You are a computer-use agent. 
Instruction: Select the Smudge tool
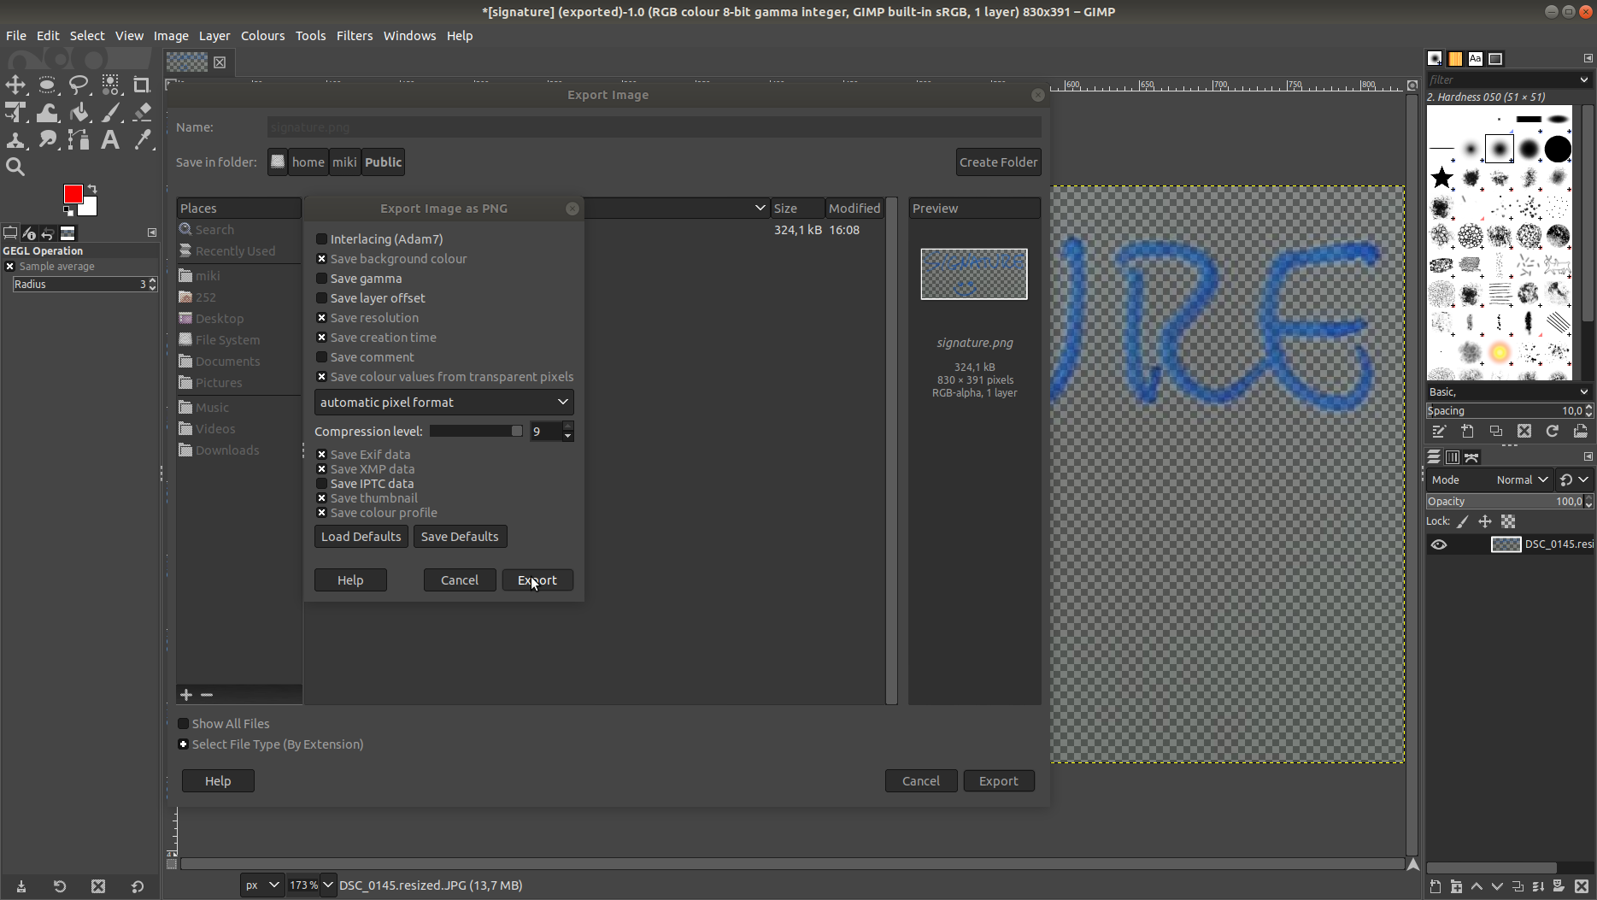pyautogui.click(x=47, y=140)
